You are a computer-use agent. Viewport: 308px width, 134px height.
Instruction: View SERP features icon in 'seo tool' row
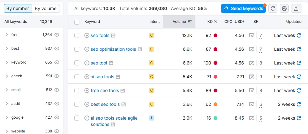(x=251, y=63)
